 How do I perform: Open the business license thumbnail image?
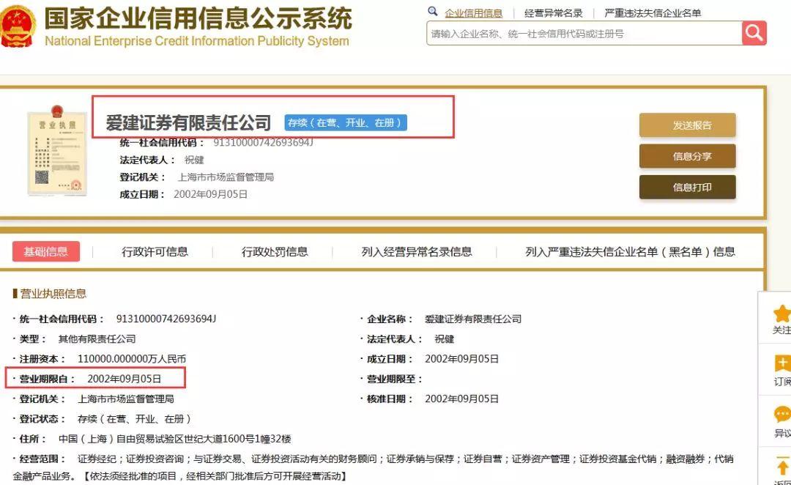(57, 150)
